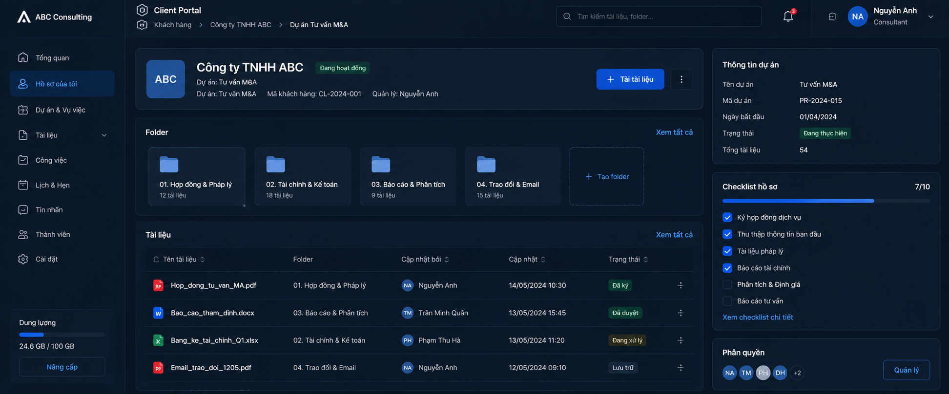The image size is (949, 394).
Task: Open Xem checklist chi tiết link
Action: [x=758, y=317]
